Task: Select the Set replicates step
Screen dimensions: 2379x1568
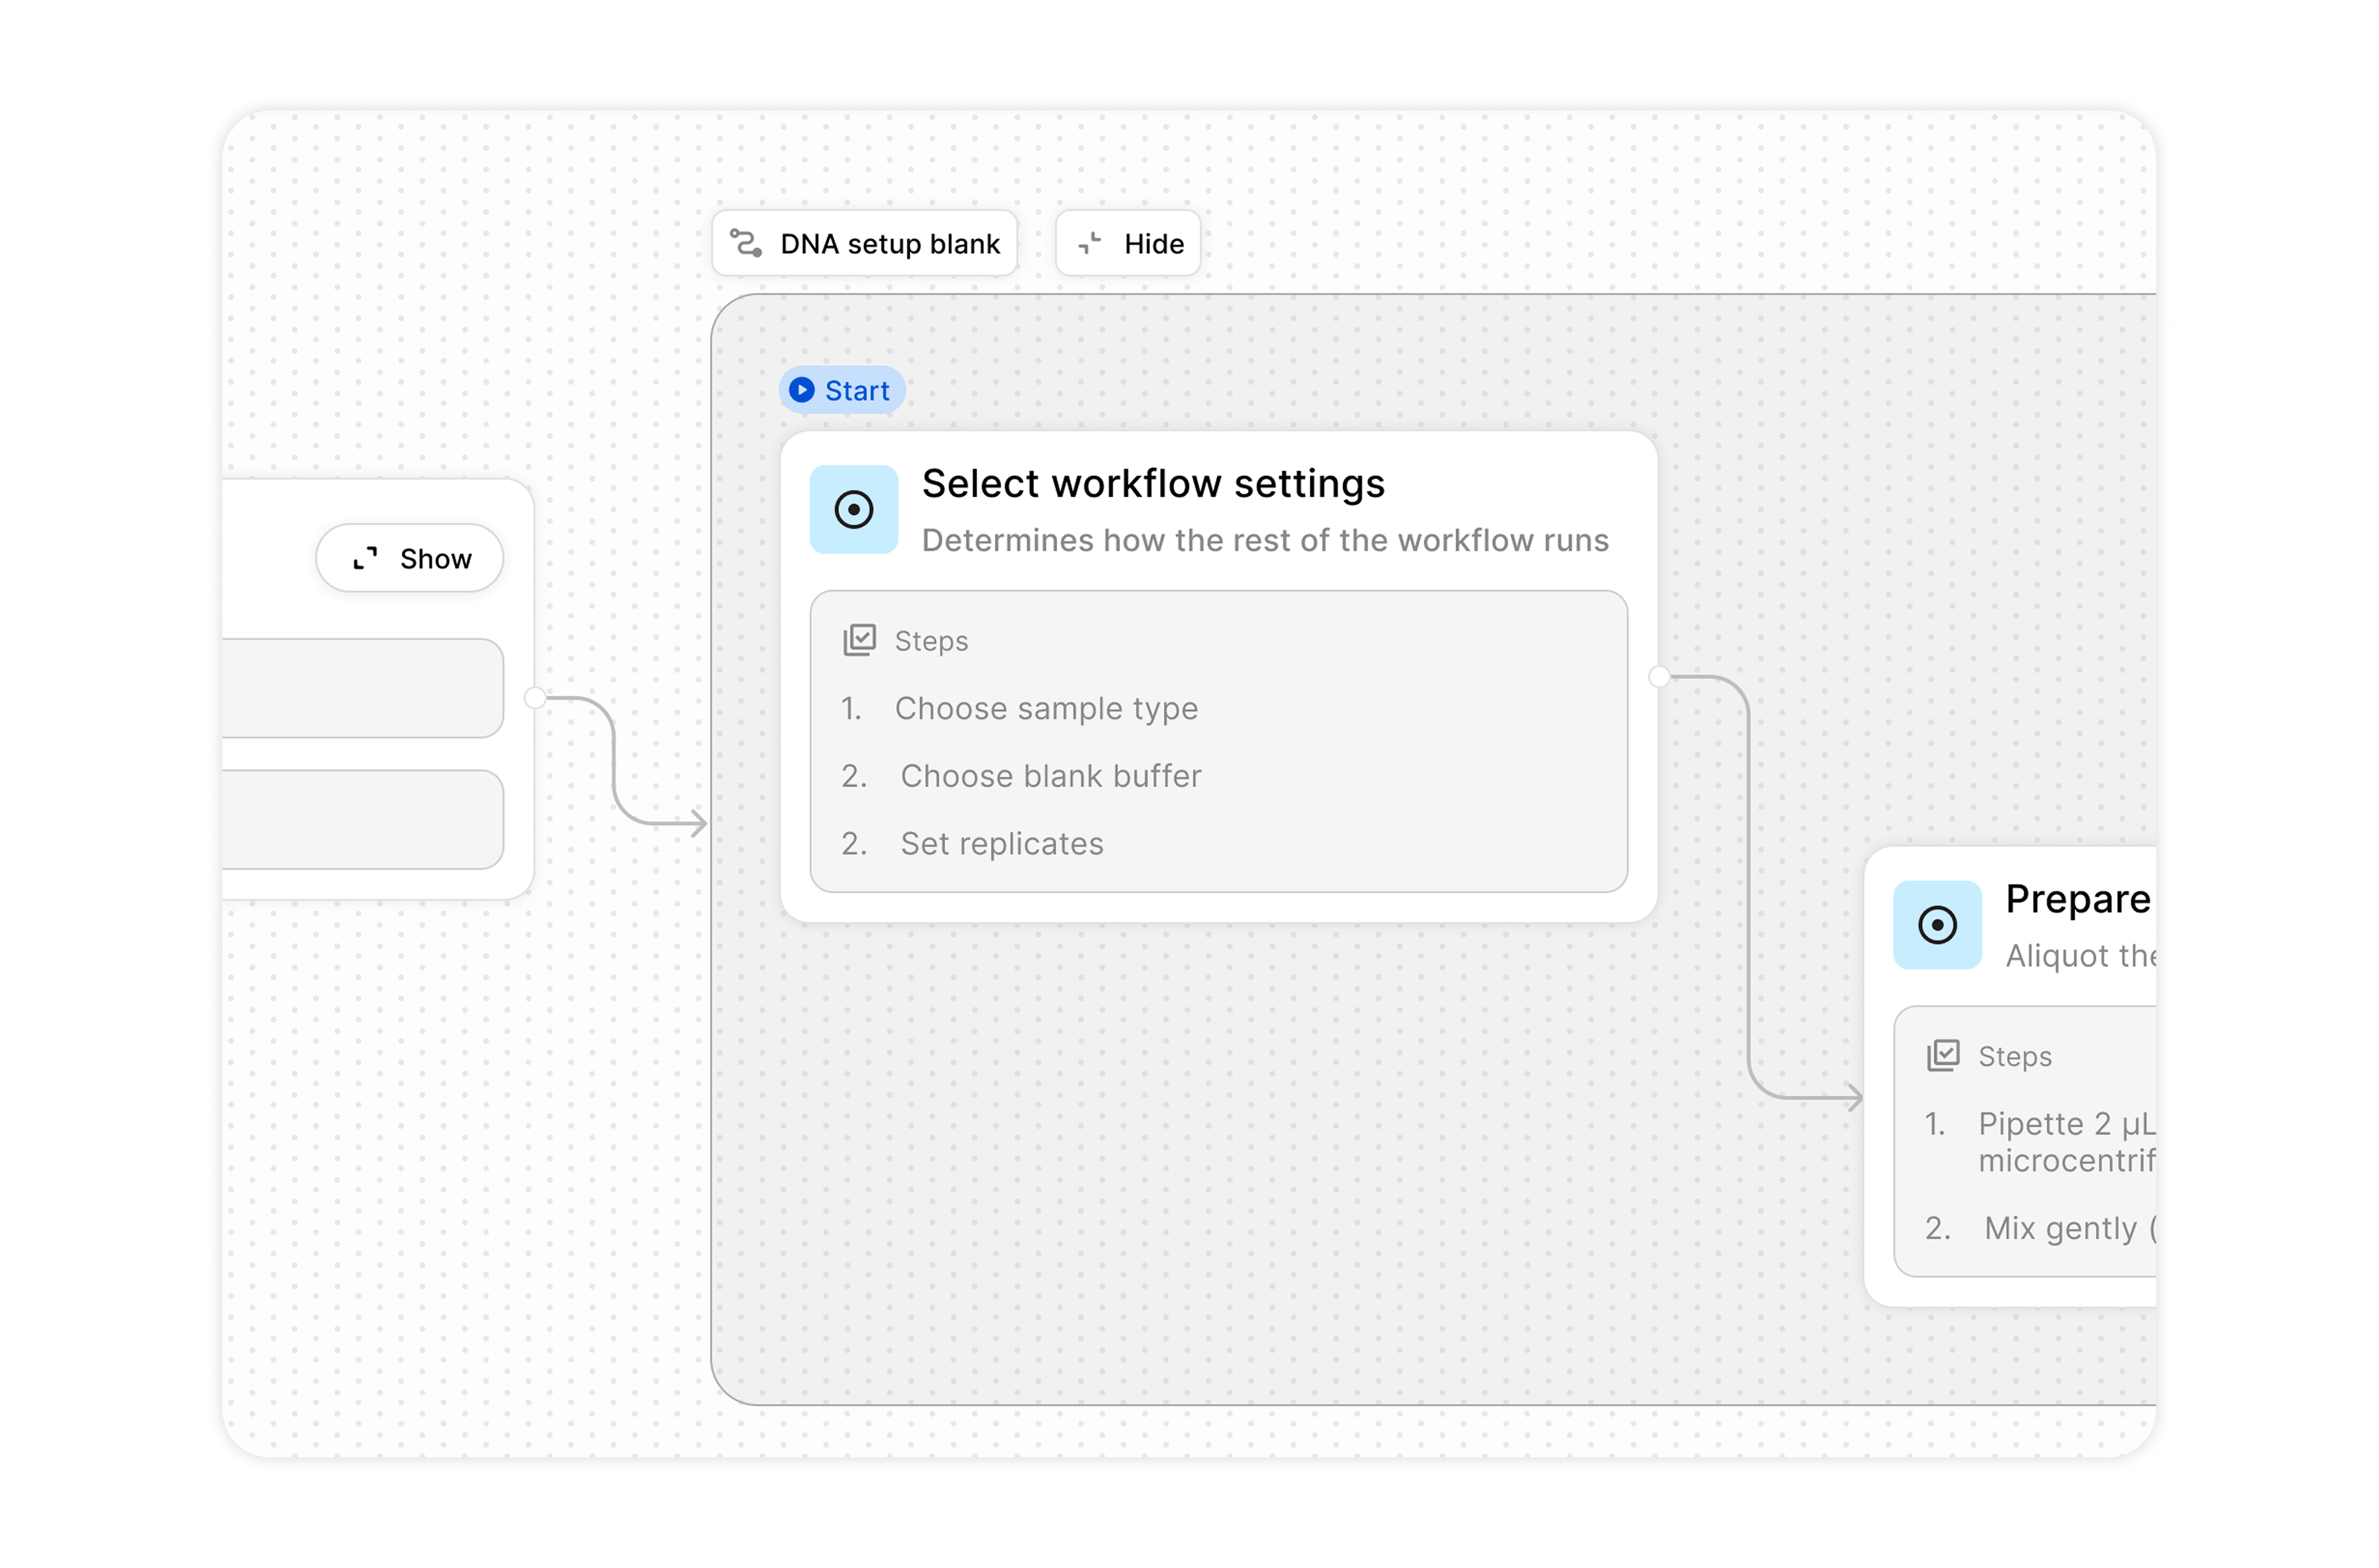Action: pos(1001,844)
